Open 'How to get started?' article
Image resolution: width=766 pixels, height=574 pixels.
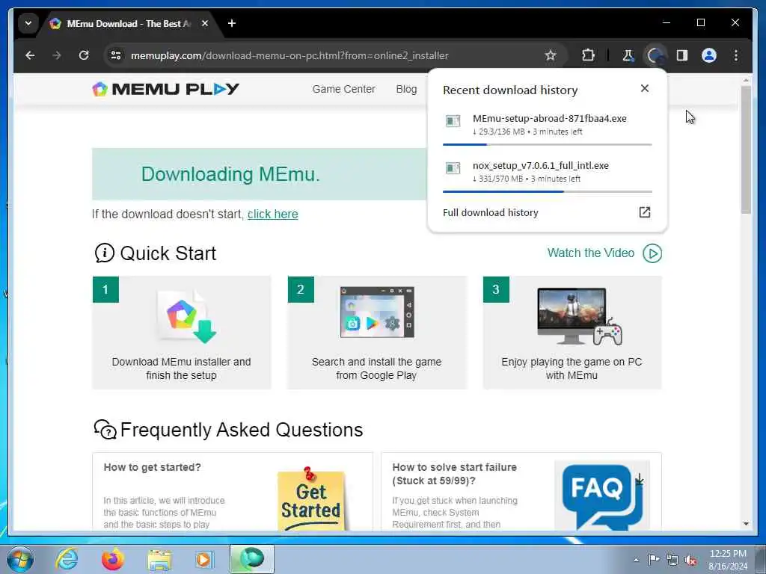point(152,467)
